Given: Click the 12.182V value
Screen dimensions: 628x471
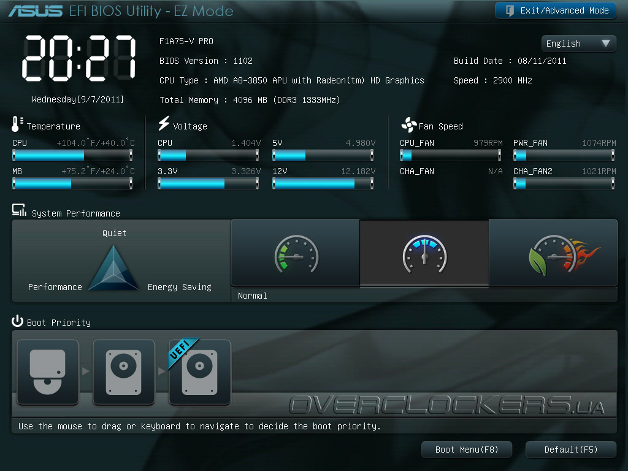Looking at the screenshot, I should coord(358,172).
